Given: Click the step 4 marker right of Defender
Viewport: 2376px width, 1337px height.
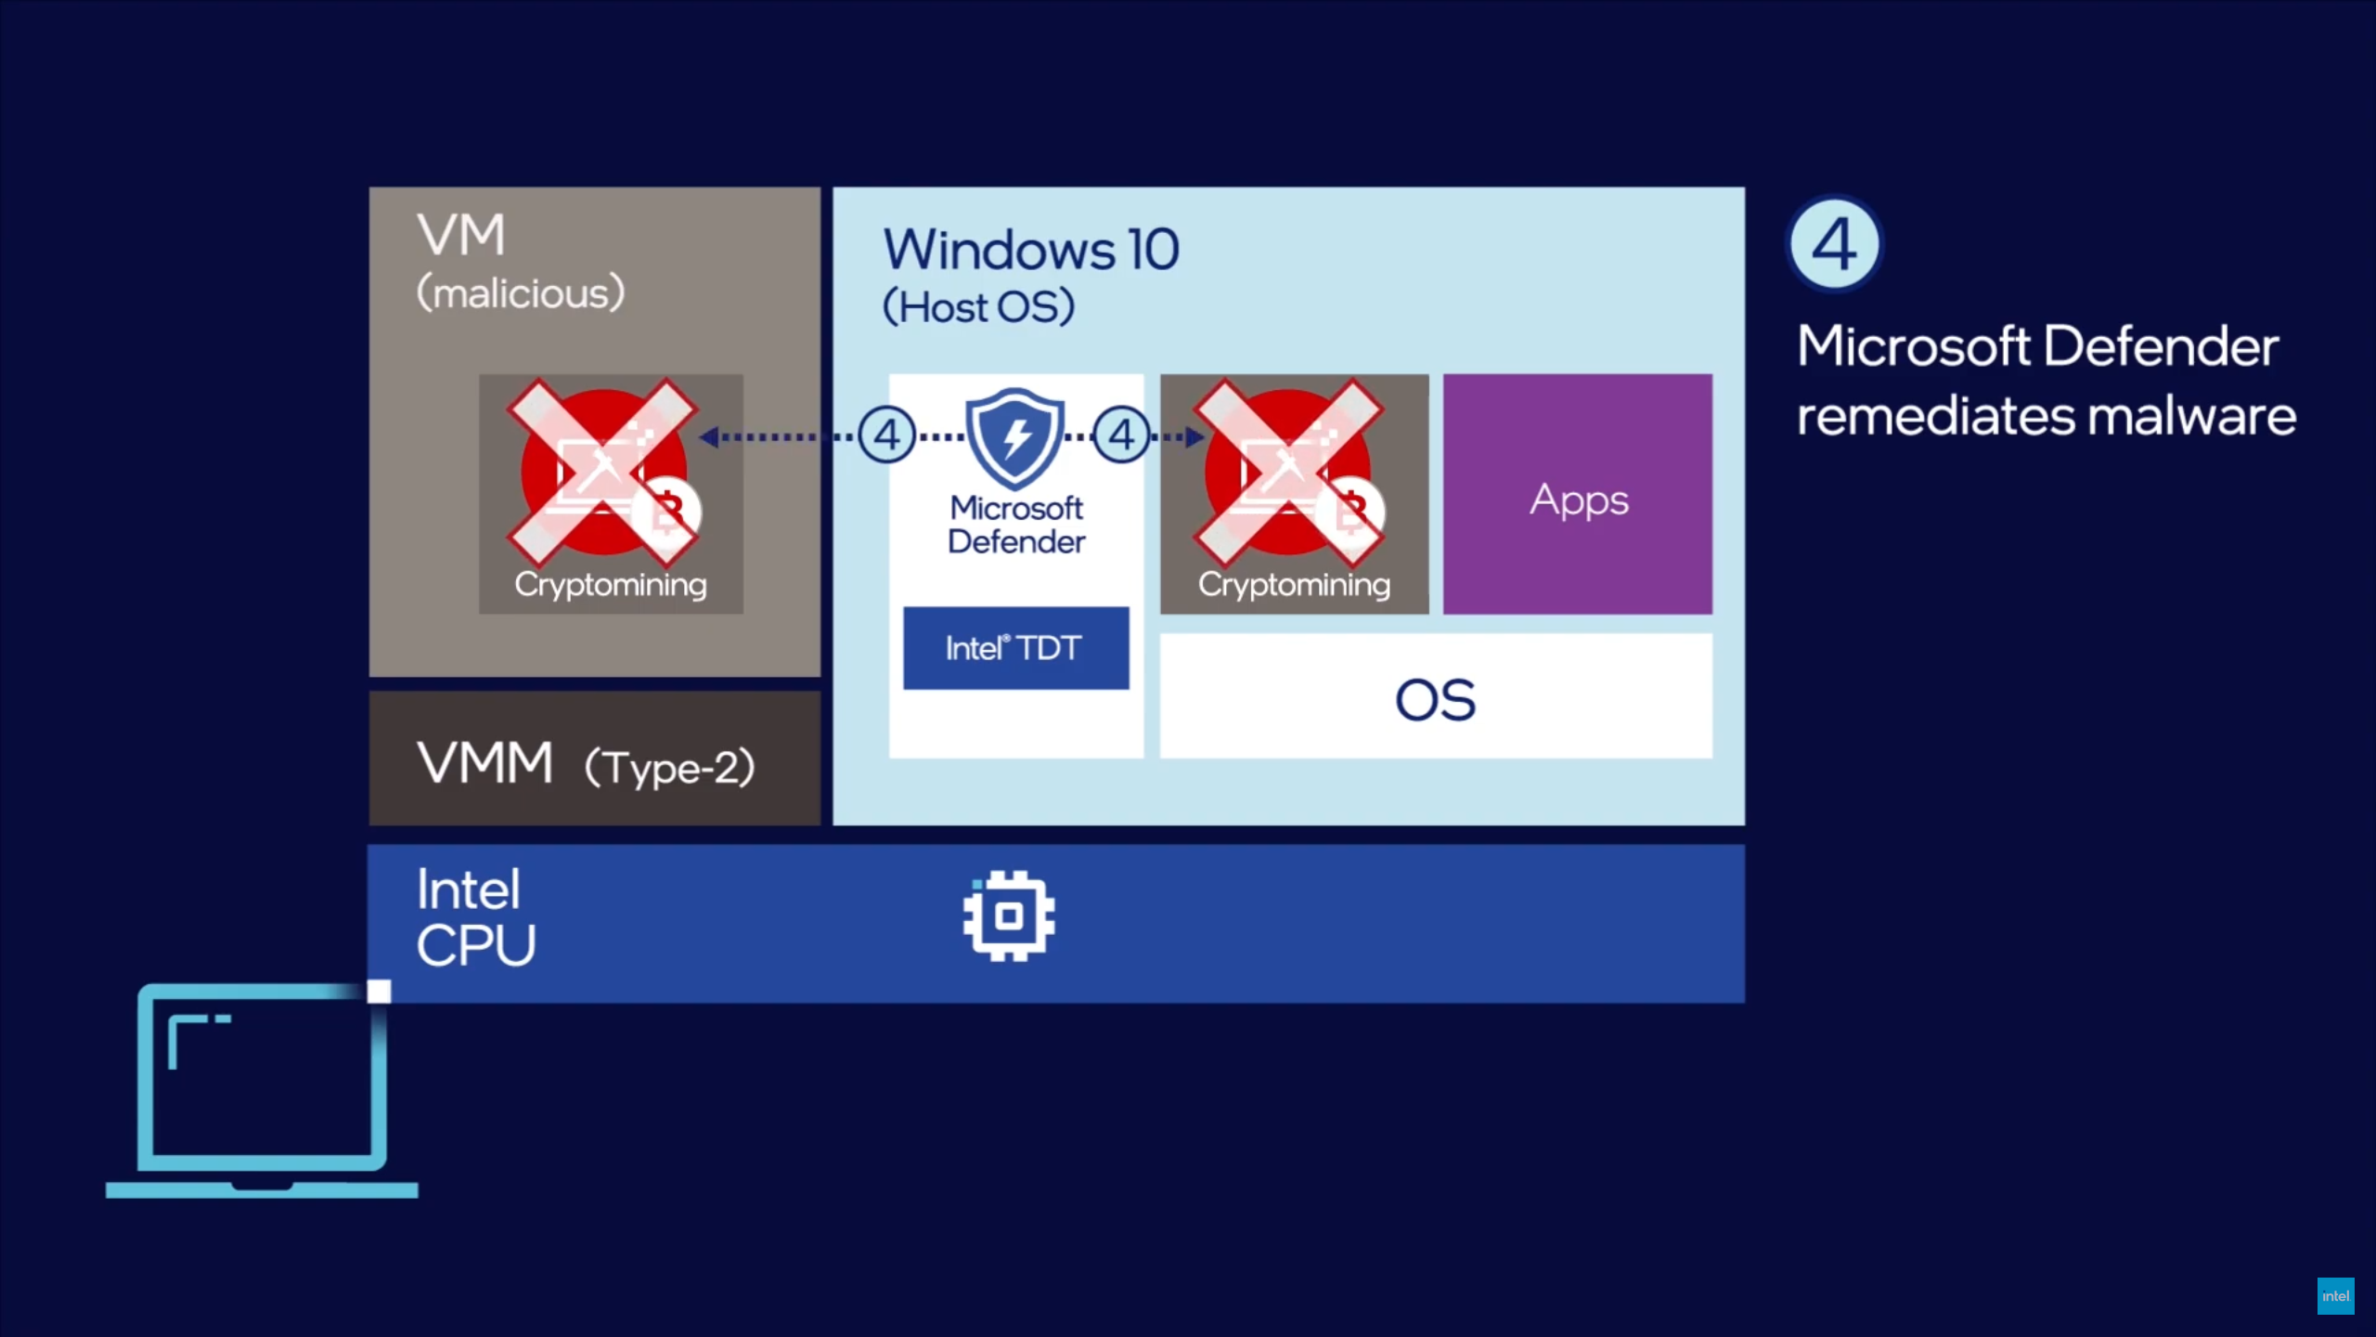Looking at the screenshot, I should coord(1121,435).
